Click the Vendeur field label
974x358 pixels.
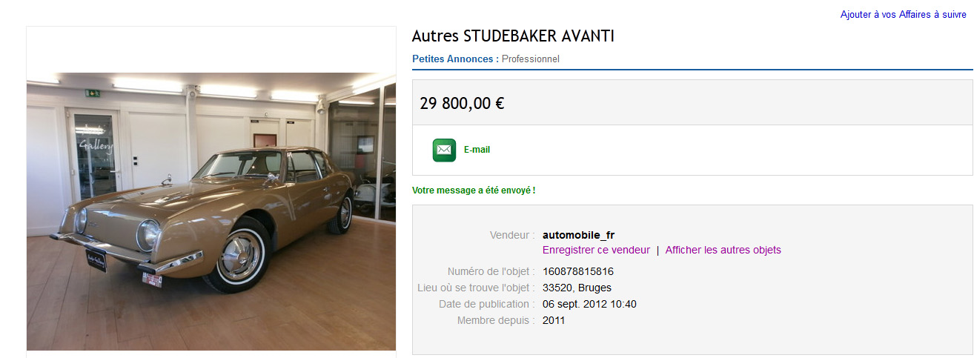pyautogui.click(x=512, y=235)
